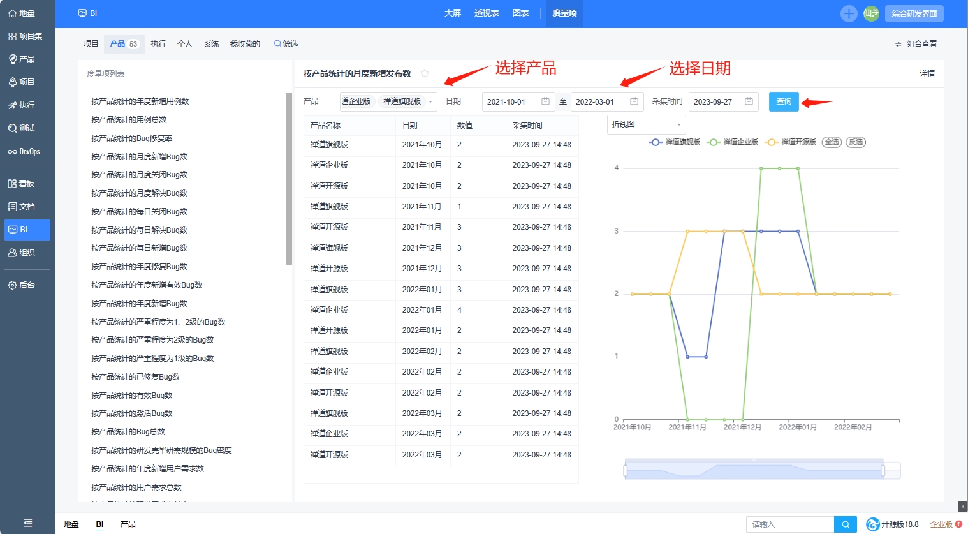The height and width of the screenshot is (534, 968).
Task: Click the chart data zoom slider right handle
Action: click(883, 471)
